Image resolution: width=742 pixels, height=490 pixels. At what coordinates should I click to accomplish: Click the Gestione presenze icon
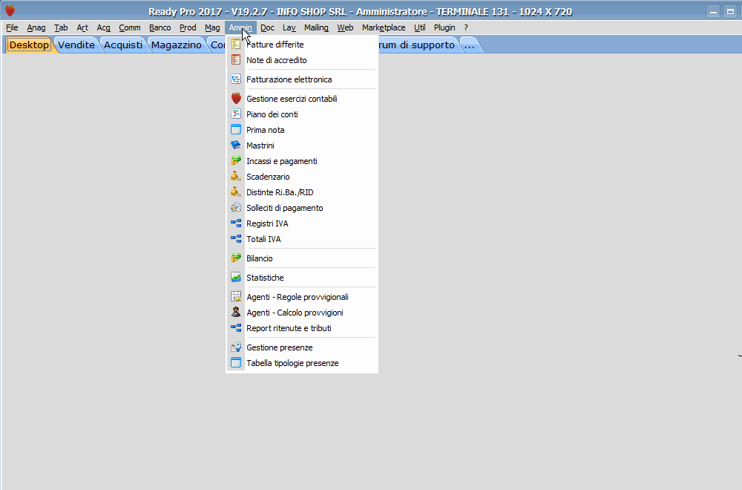[236, 347]
